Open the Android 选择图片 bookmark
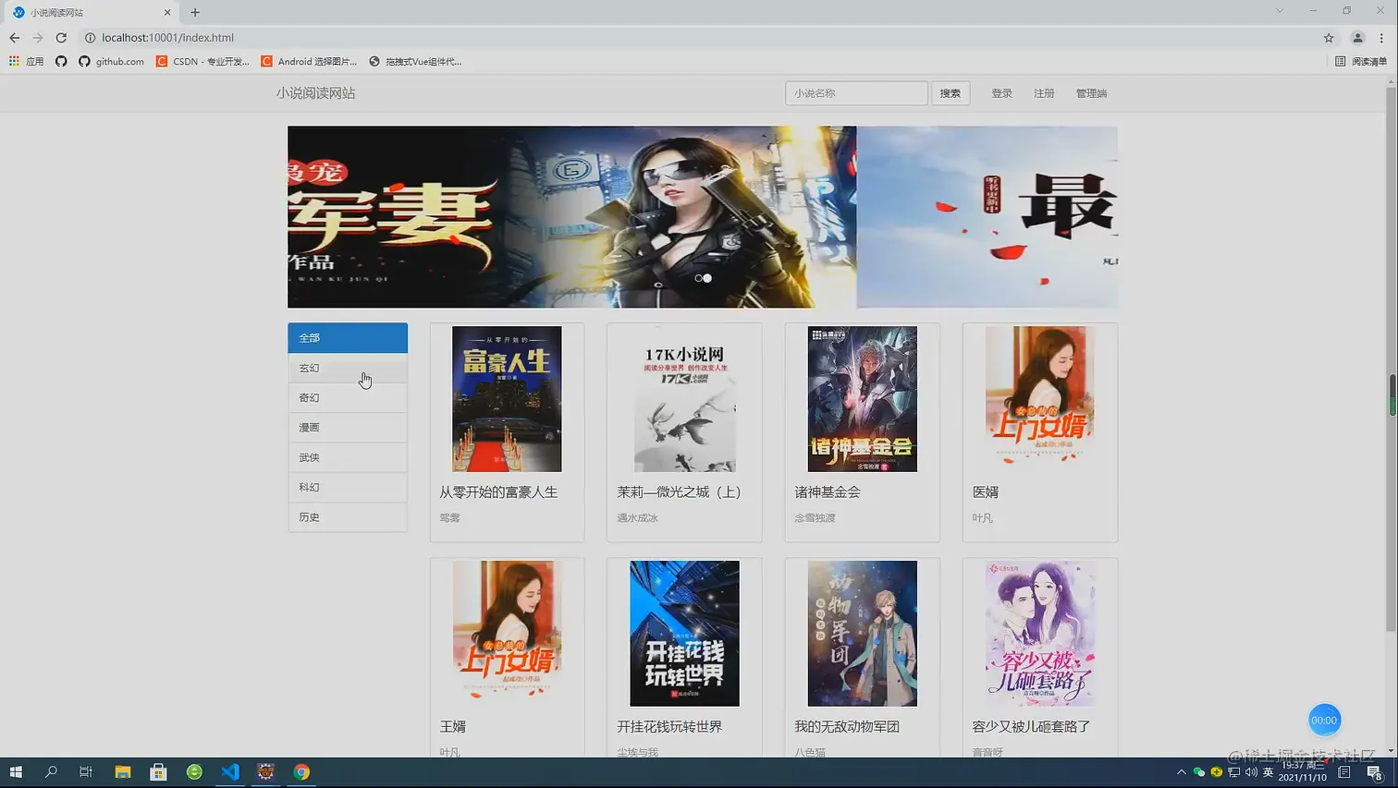Screen dimensions: 1398x788 (309, 61)
